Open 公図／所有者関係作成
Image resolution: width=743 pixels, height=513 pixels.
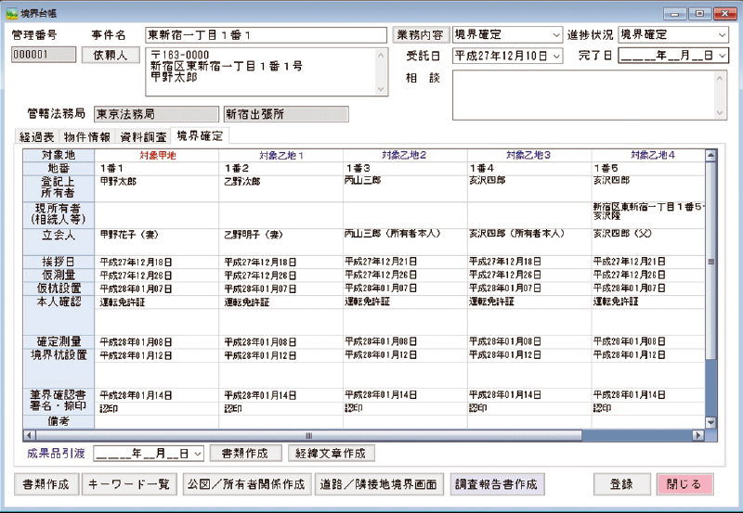[246, 484]
